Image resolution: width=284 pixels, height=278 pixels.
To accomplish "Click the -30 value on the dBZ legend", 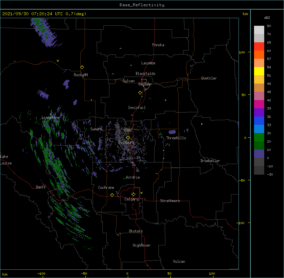I will click(270, 174).
